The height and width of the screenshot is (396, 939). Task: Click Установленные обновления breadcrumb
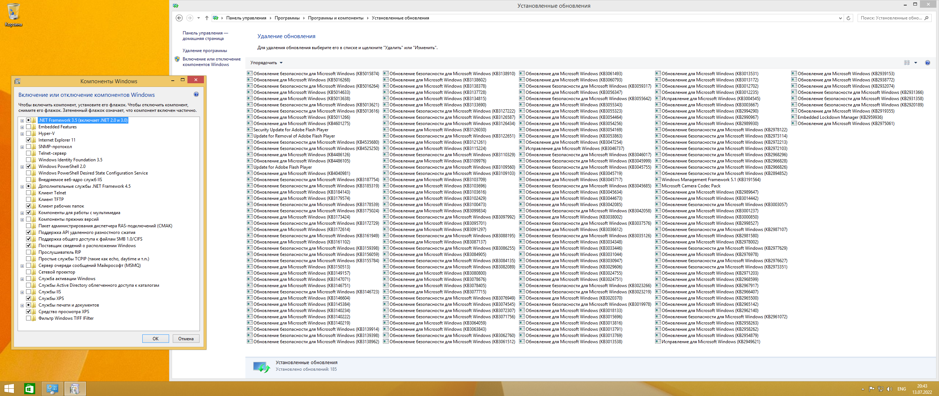pos(400,18)
